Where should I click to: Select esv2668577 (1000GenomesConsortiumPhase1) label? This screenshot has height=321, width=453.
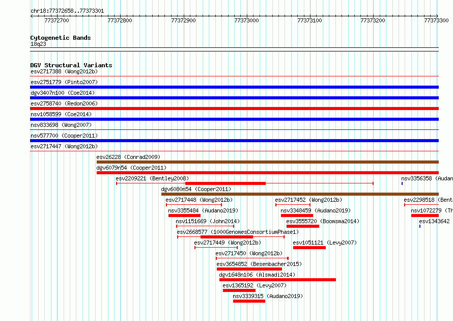point(238,232)
